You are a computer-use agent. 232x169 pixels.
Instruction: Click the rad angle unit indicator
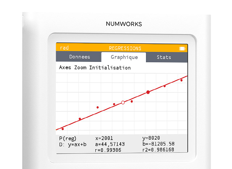click(65, 48)
